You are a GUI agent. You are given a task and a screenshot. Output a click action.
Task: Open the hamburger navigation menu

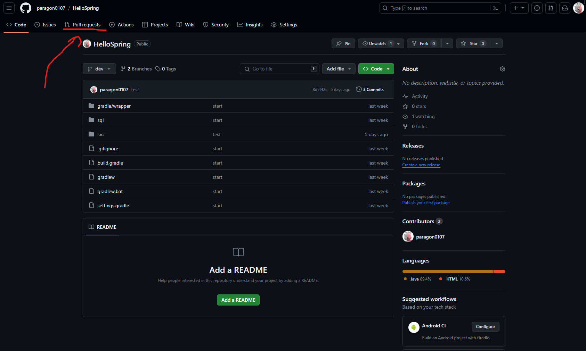pyautogui.click(x=9, y=8)
